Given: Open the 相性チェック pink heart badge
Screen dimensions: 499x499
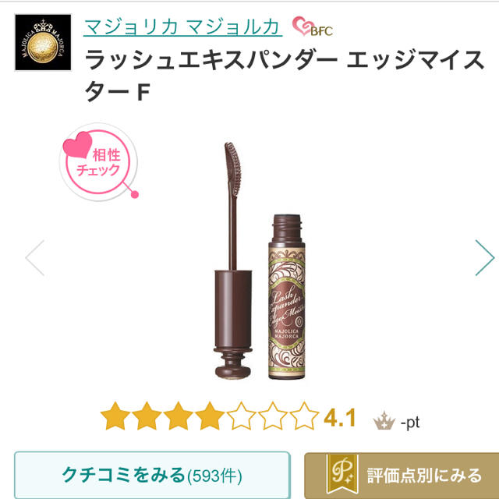Looking at the screenshot, I should 99,161.
